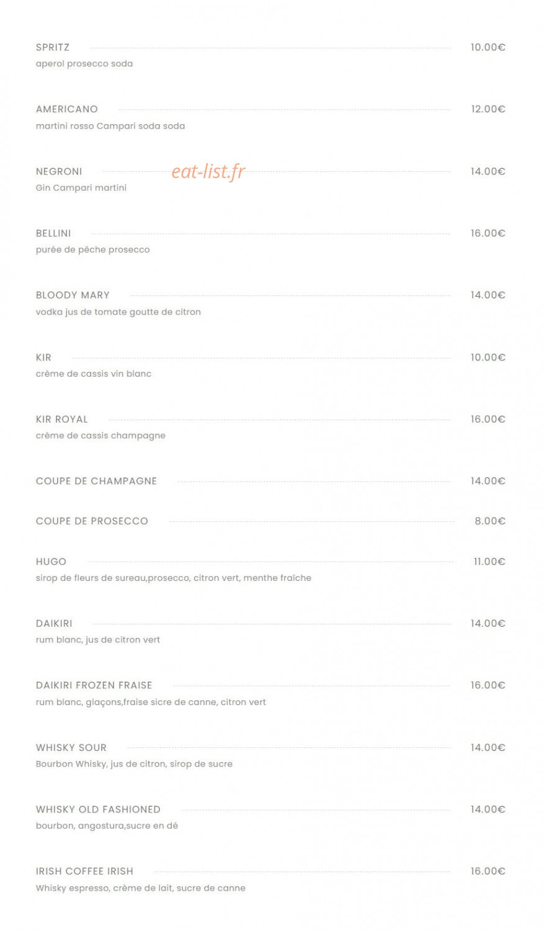The image size is (544, 931).
Task: Select the SPRITZ cocktail title
Action: coord(53,47)
